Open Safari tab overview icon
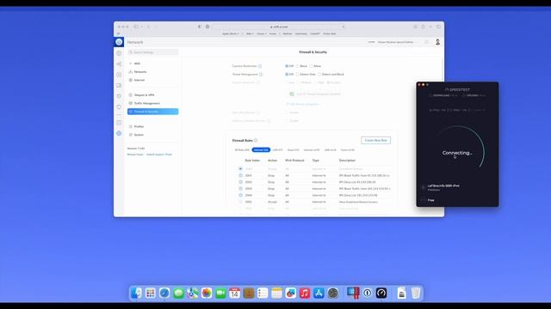 point(438,27)
